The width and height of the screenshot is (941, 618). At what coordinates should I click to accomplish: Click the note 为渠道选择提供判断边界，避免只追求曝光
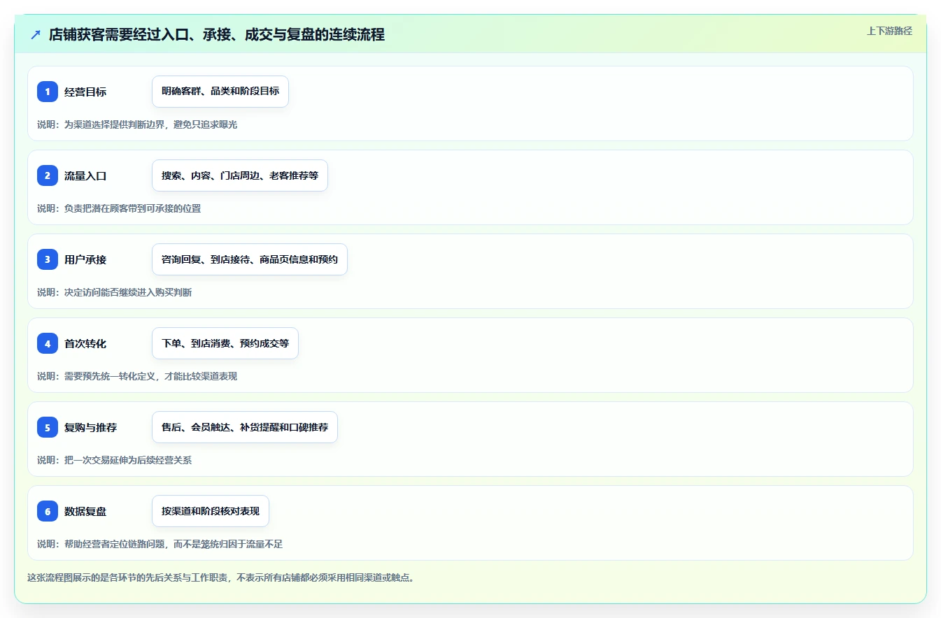click(150, 124)
